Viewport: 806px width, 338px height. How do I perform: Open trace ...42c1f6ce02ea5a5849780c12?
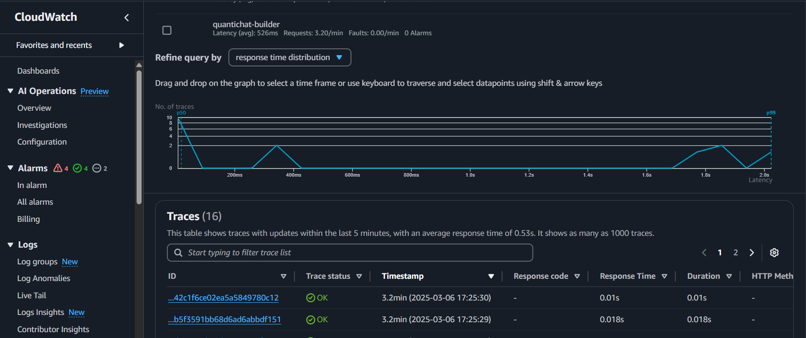(223, 298)
